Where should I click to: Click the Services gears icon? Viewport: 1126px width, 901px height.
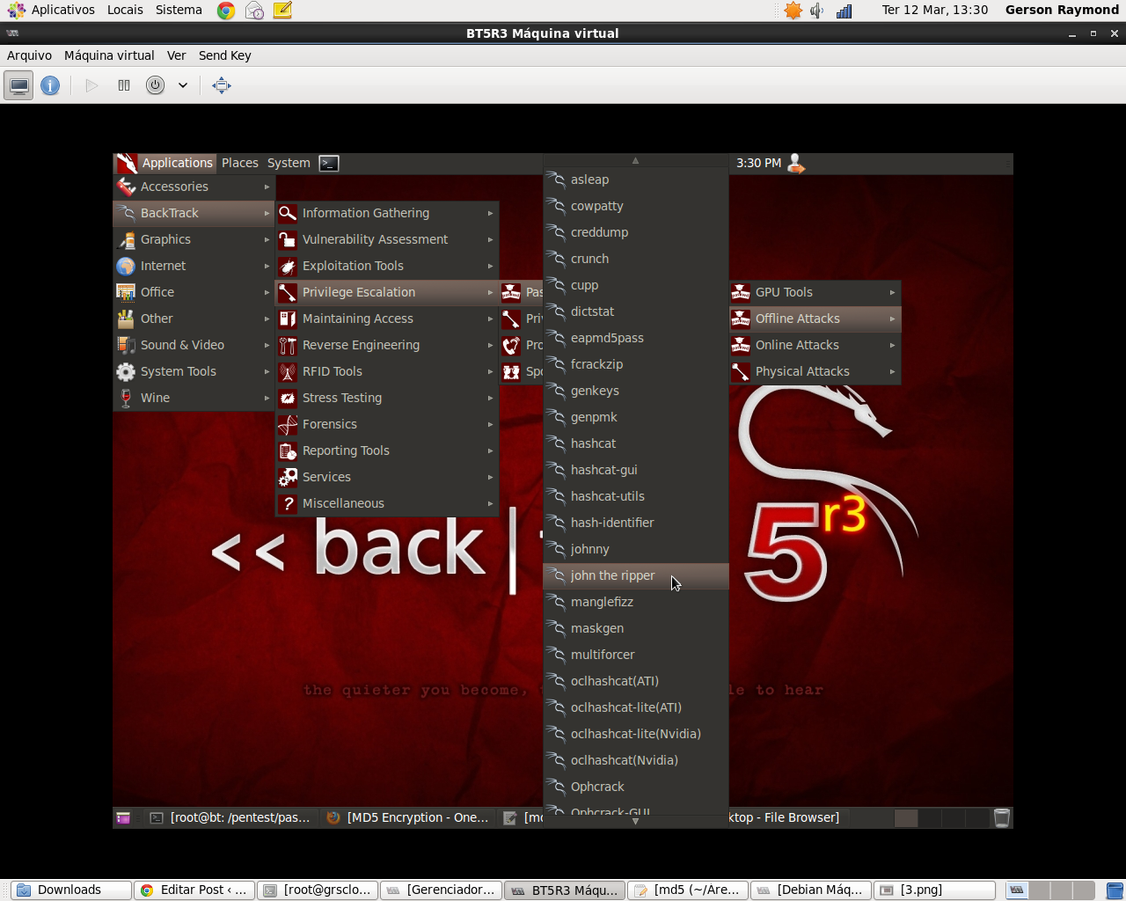click(288, 477)
